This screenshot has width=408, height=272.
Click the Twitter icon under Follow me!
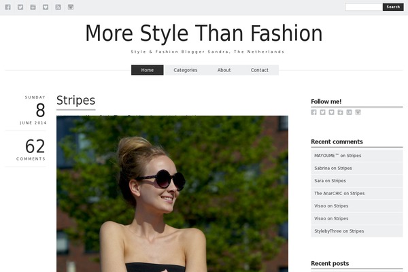click(x=322, y=112)
